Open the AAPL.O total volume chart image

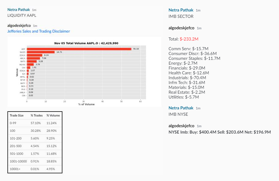[x=84, y=72]
